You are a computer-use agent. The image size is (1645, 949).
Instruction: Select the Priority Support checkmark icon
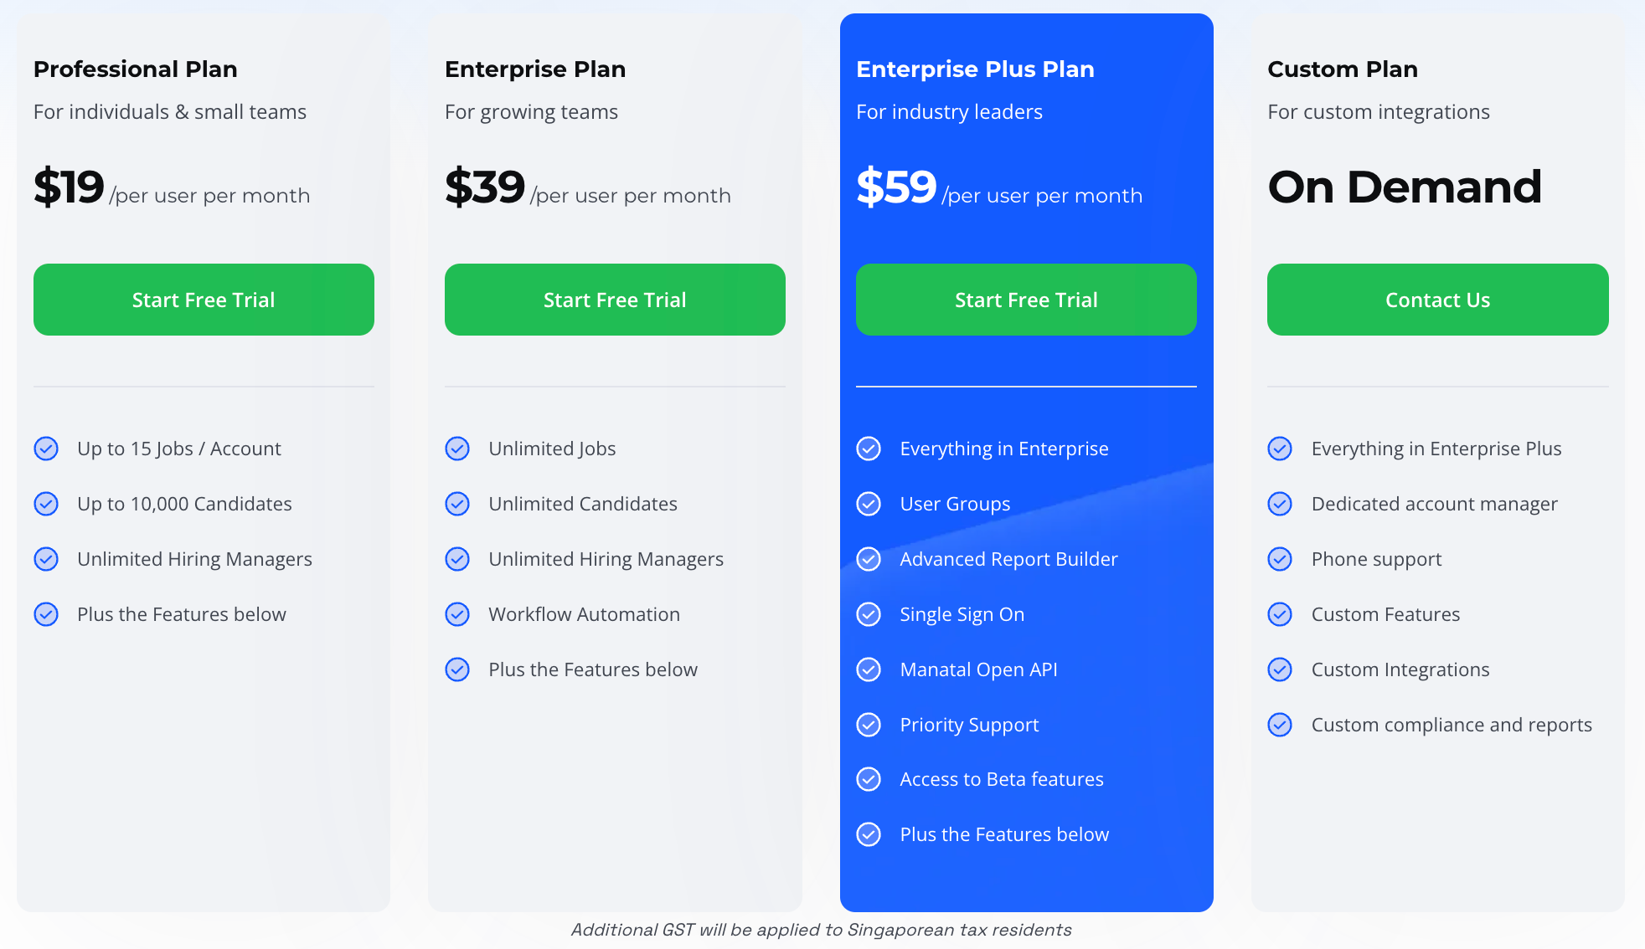(869, 725)
